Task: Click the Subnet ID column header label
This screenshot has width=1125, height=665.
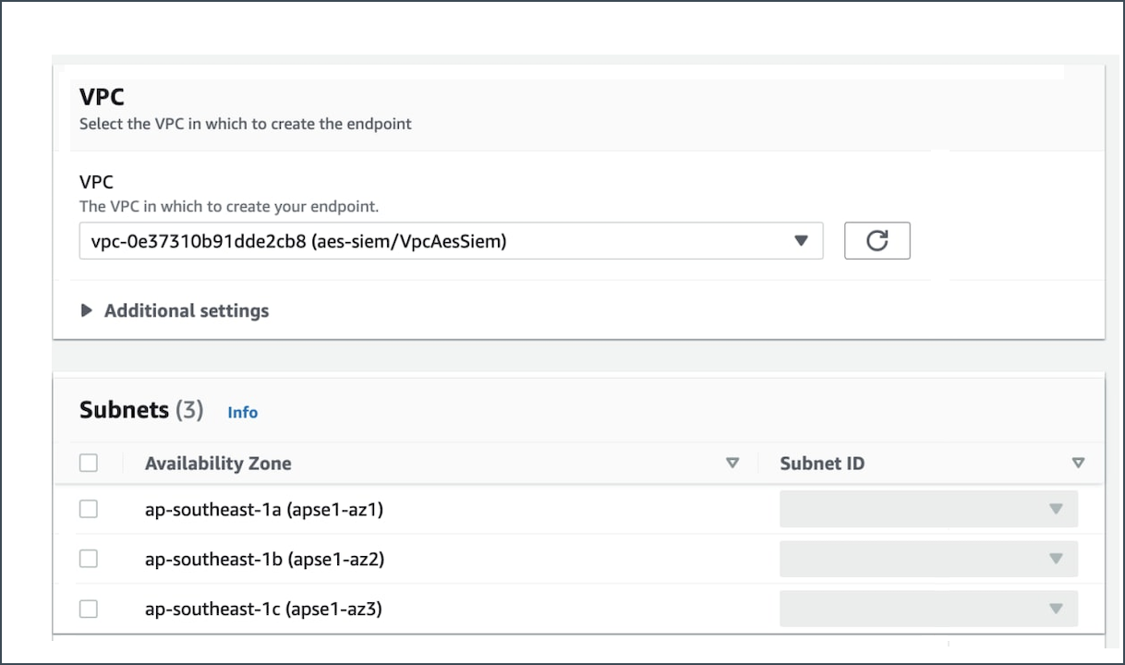Action: pyautogui.click(x=822, y=464)
